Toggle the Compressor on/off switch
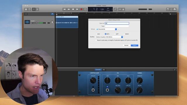The image size is (187, 105). pyautogui.click(x=93, y=90)
